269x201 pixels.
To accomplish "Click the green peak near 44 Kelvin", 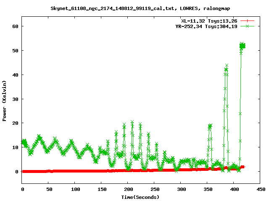I will tap(227, 66).
